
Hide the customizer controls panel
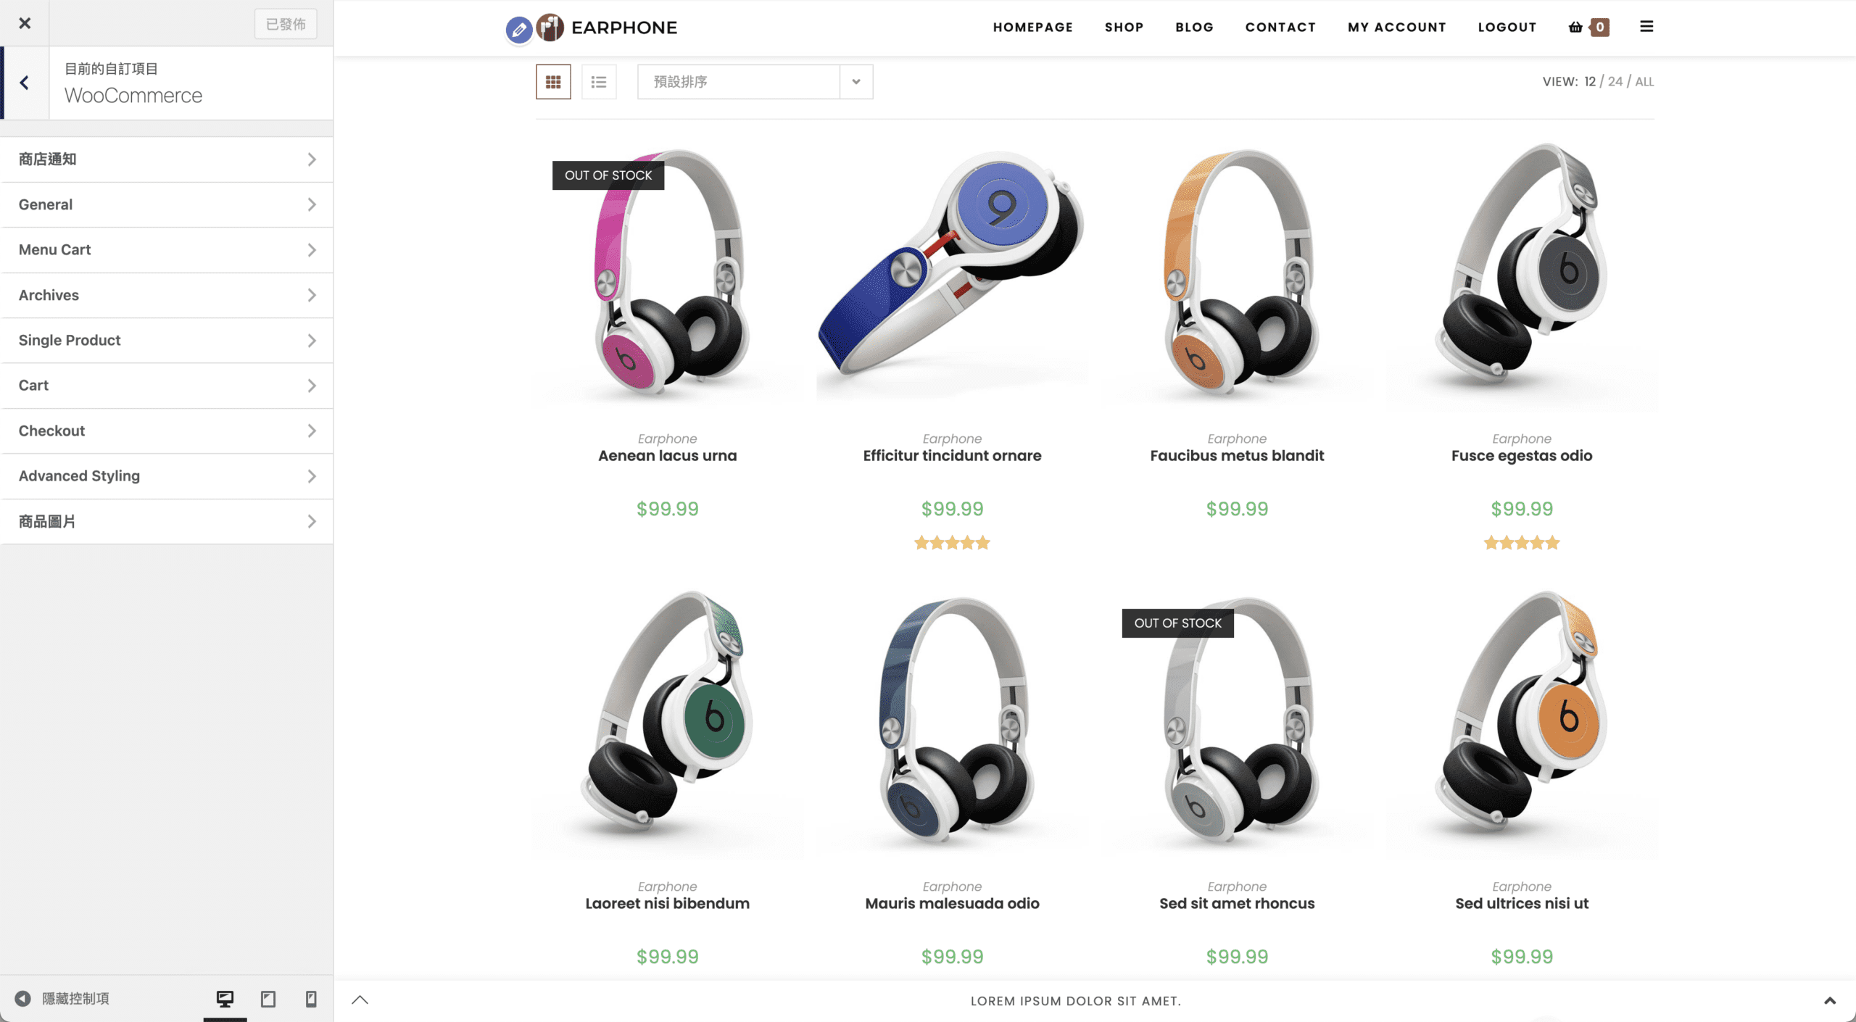pyautogui.click(x=62, y=999)
